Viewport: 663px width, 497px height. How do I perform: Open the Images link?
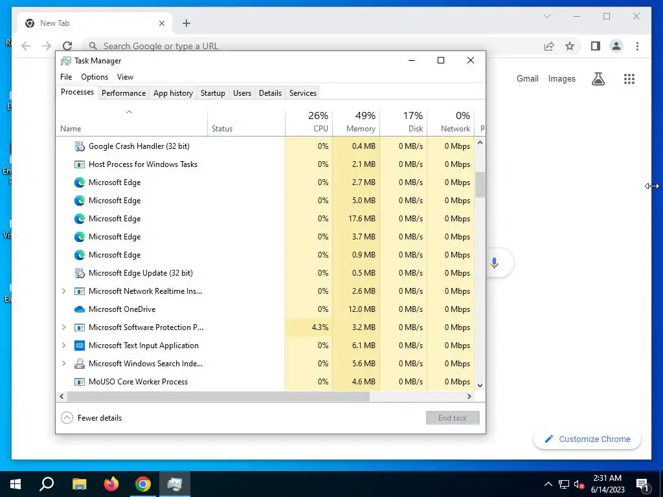[x=561, y=78]
